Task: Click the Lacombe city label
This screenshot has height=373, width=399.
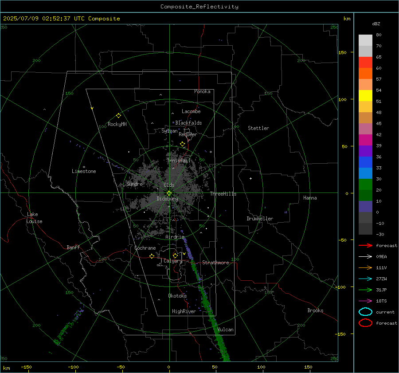Action: coord(191,111)
